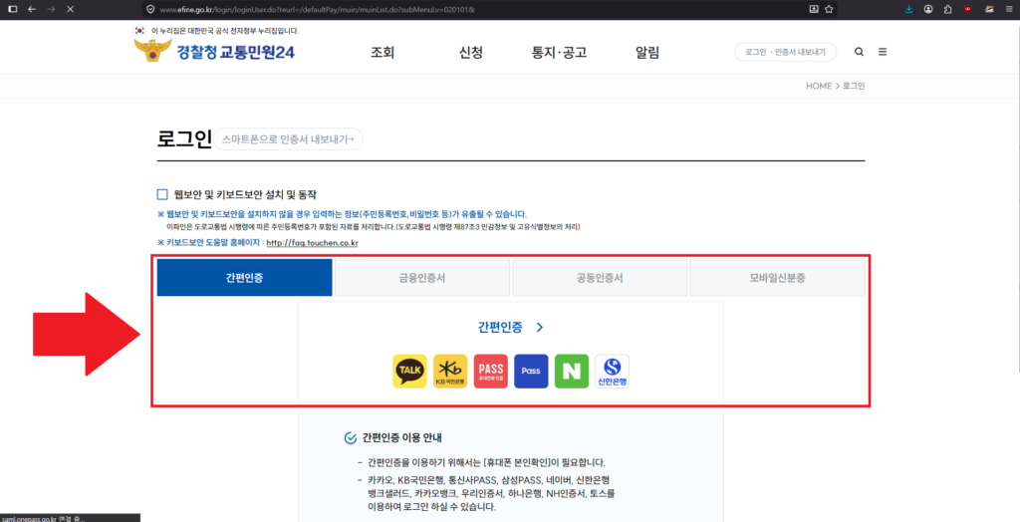Click the 로그인 page title

(x=184, y=138)
